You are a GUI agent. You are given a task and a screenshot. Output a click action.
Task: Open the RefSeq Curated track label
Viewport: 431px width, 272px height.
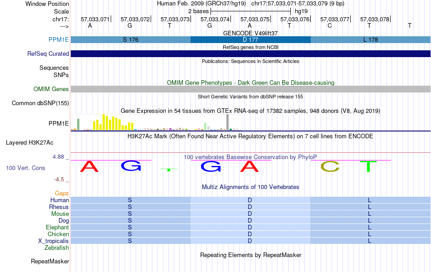[x=48, y=53]
